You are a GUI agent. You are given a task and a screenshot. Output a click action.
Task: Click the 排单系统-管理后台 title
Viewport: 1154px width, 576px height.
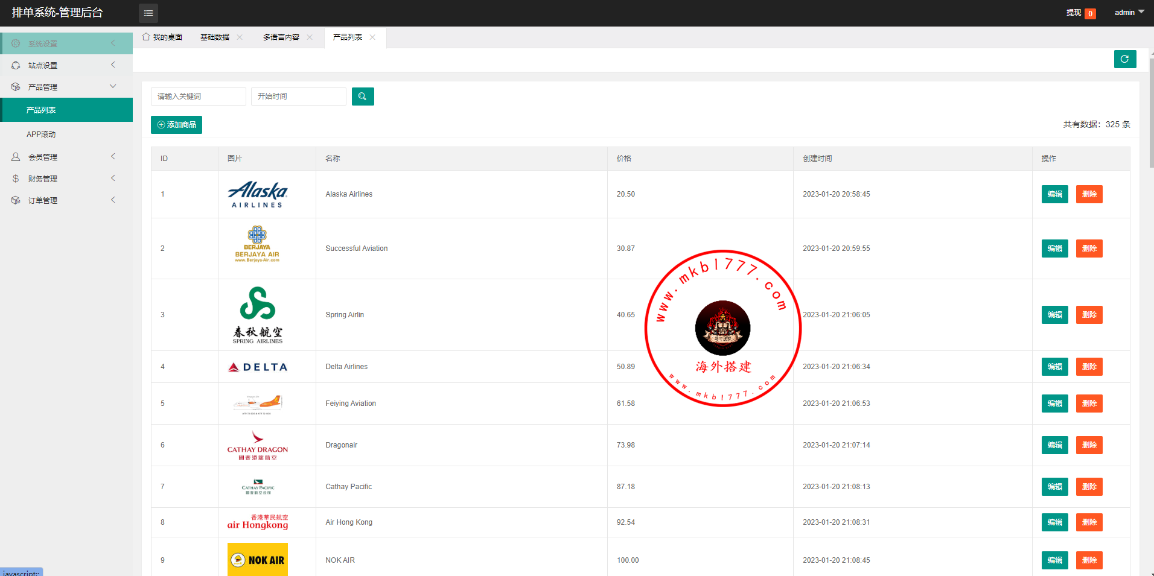click(x=57, y=13)
